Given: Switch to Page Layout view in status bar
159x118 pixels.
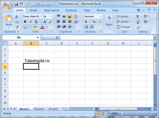Looking at the screenshot, I should coord(103,114).
